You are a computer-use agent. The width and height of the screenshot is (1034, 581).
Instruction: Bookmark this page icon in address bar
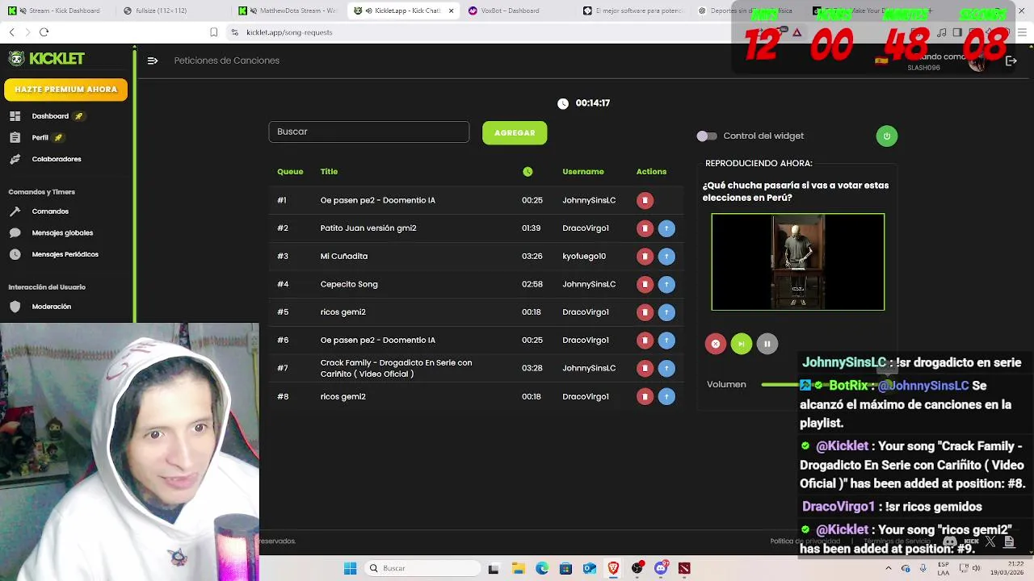[x=213, y=32]
